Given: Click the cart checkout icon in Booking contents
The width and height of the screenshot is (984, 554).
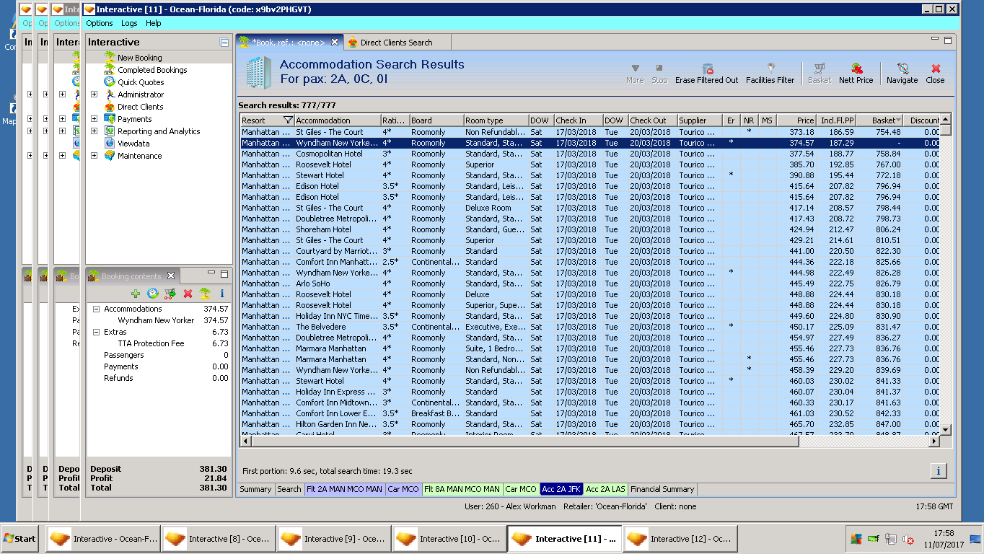Looking at the screenshot, I should 170,294.
